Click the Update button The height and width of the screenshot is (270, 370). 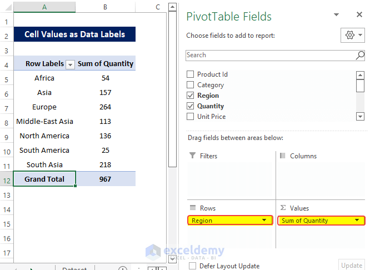click(351, 265)
